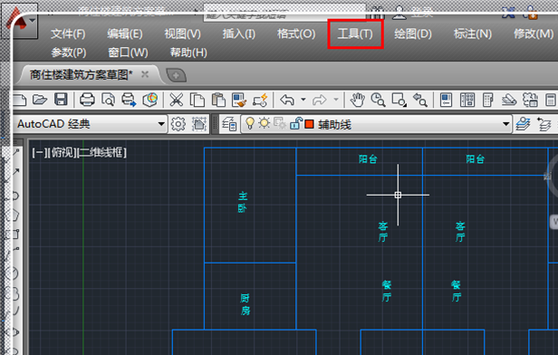Activate the Pan hand tool
The height and width of the screenshot is (355, 558).
pos(357,100)
